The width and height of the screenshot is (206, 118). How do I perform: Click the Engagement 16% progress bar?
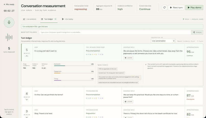[x=74, y=73]
